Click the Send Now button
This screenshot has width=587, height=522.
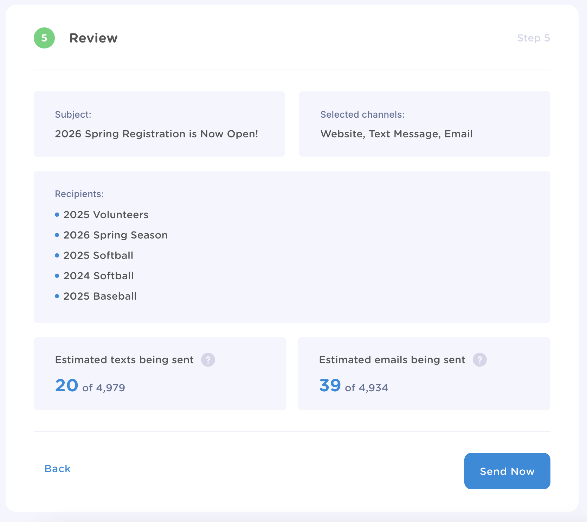coord(507,471)
